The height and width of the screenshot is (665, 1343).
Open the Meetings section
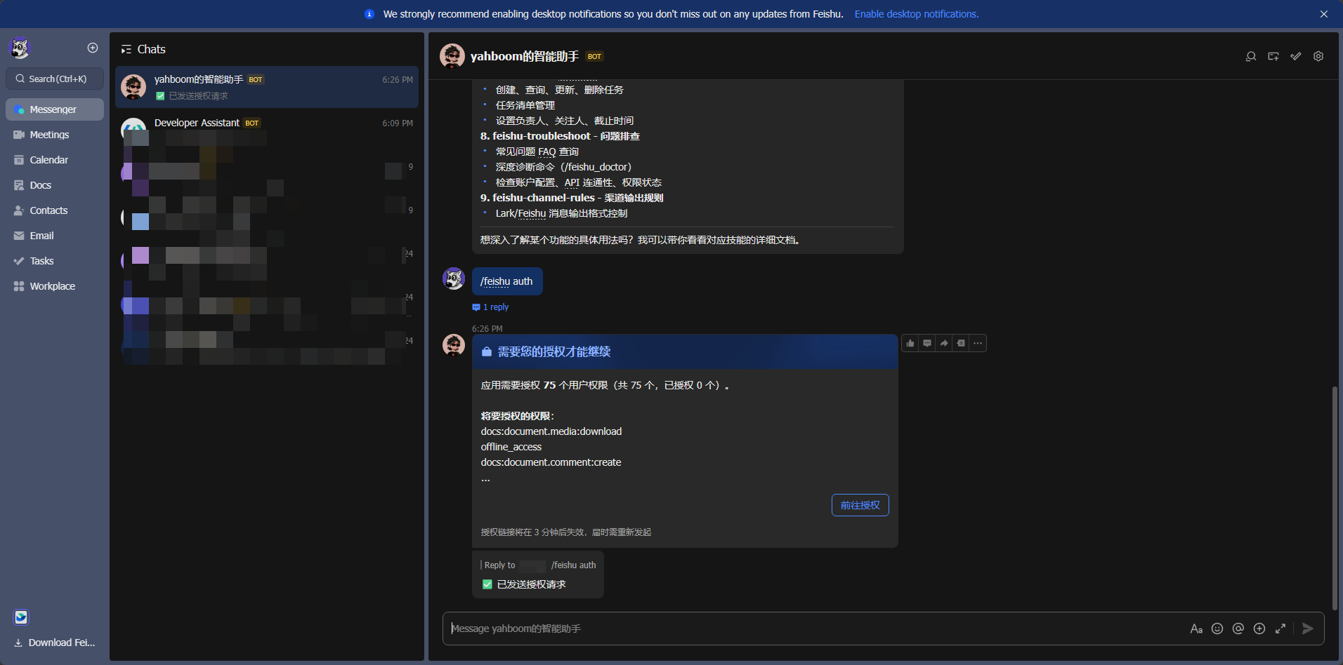55,135
